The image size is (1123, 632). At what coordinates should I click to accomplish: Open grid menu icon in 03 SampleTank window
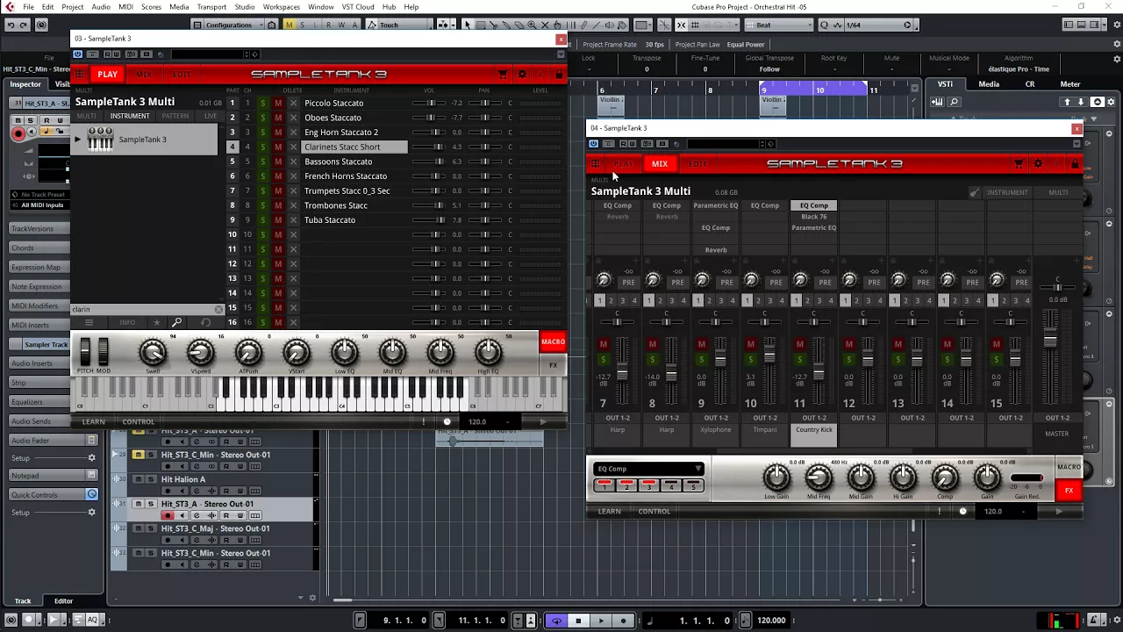[x=79, y=75]
